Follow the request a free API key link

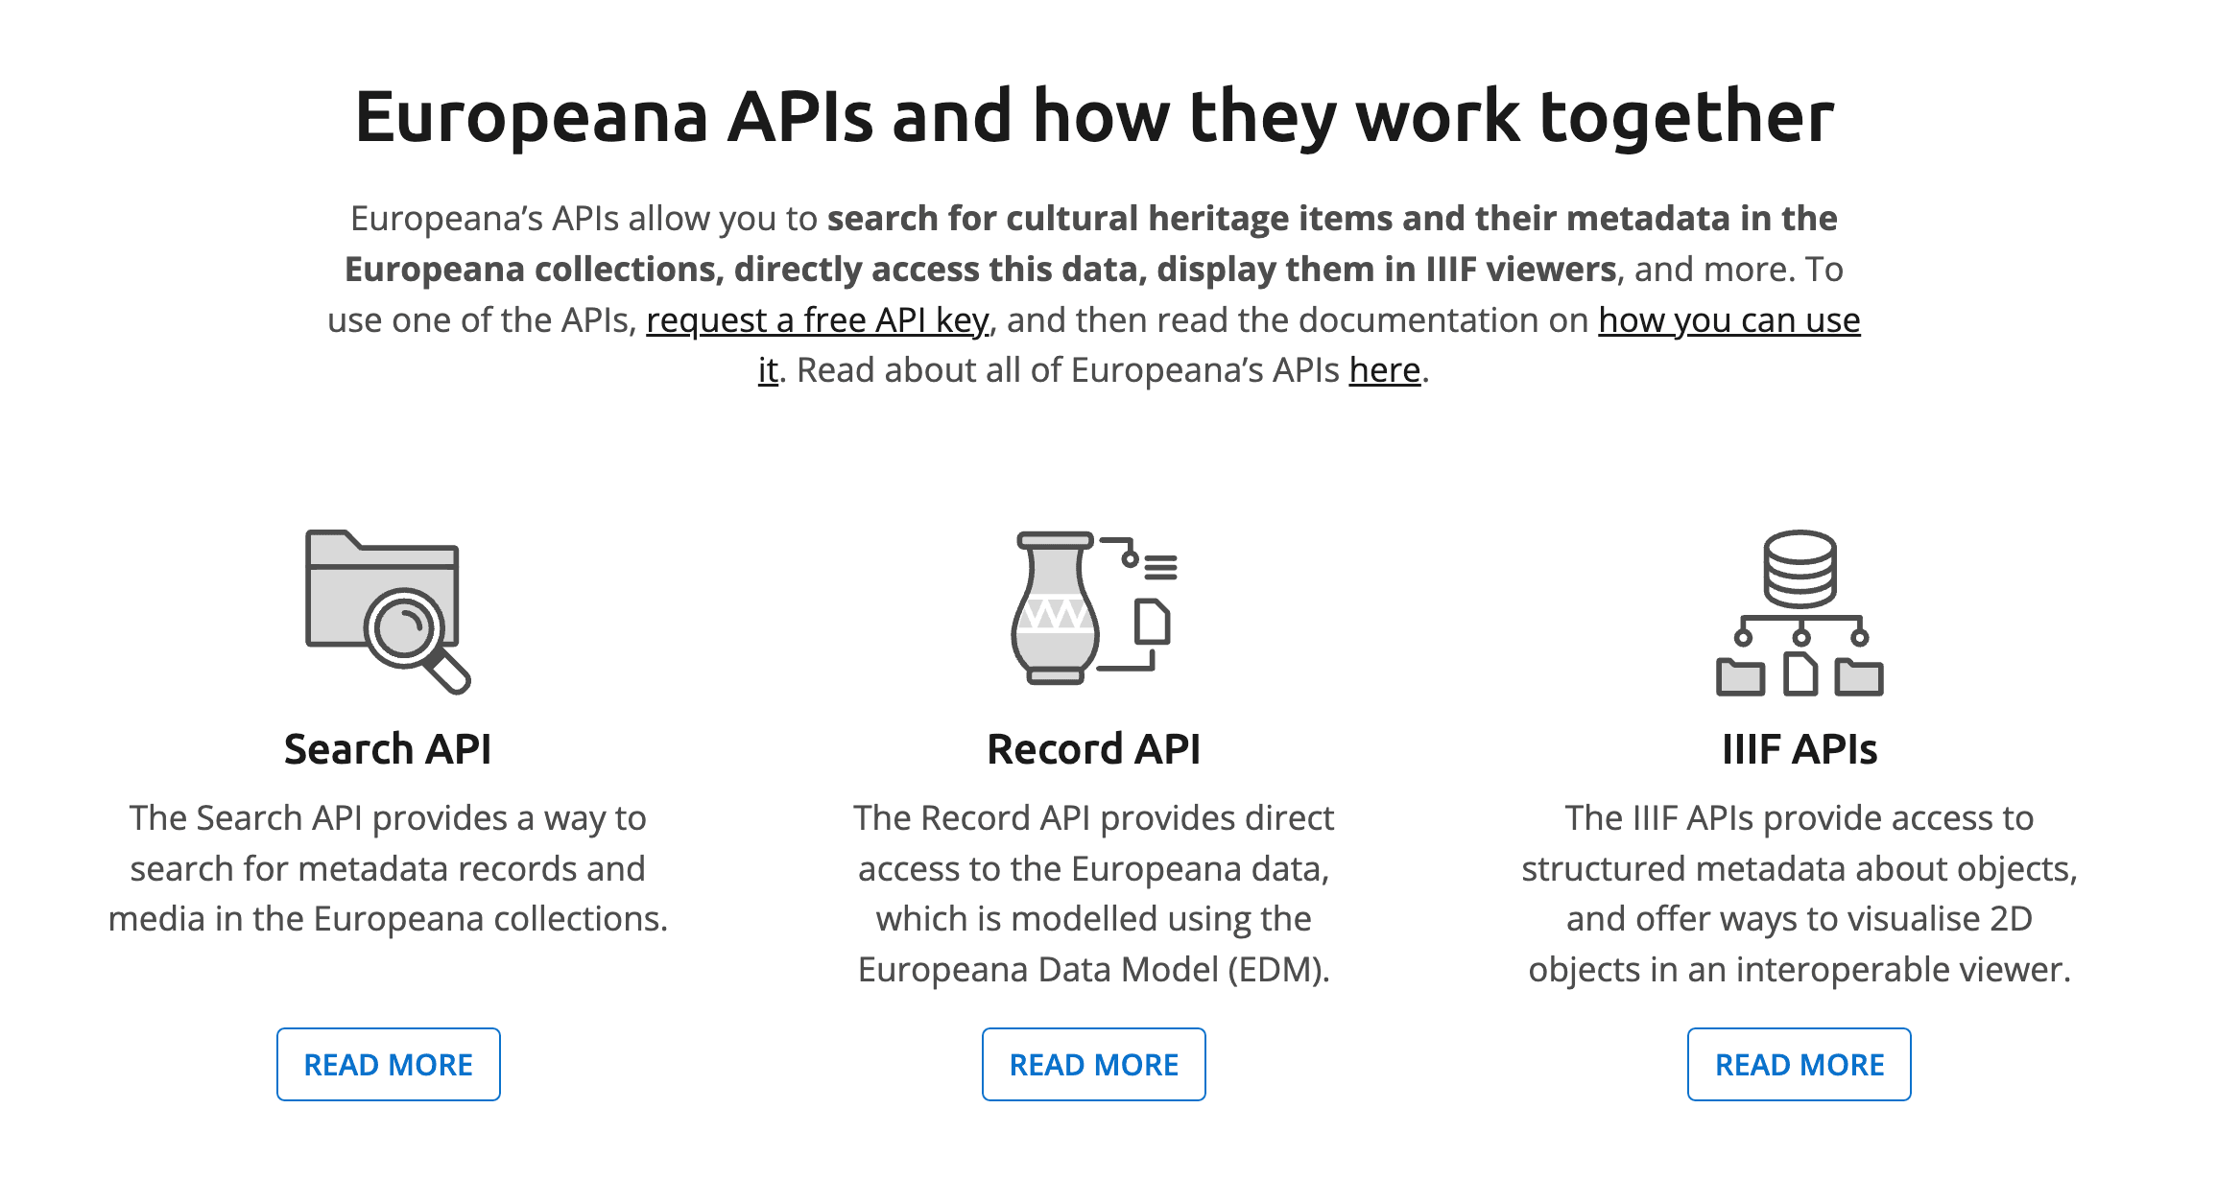click(x=817, y=320)
